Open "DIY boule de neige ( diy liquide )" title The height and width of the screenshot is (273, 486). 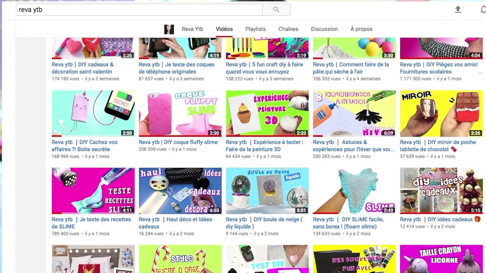tap(264, 223)
